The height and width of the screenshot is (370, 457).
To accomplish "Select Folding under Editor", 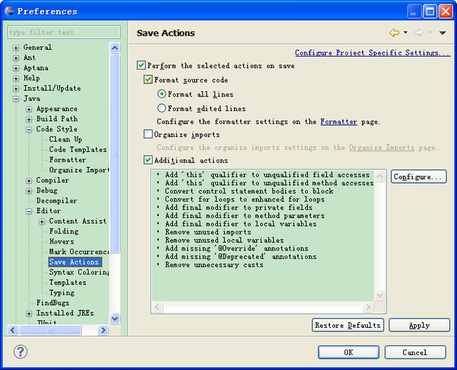I will [64, 231].
